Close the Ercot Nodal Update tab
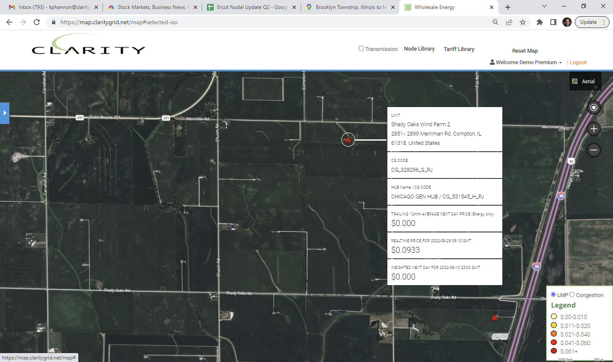The width and height of the screenshot is (613, 362). click(294, 7)
